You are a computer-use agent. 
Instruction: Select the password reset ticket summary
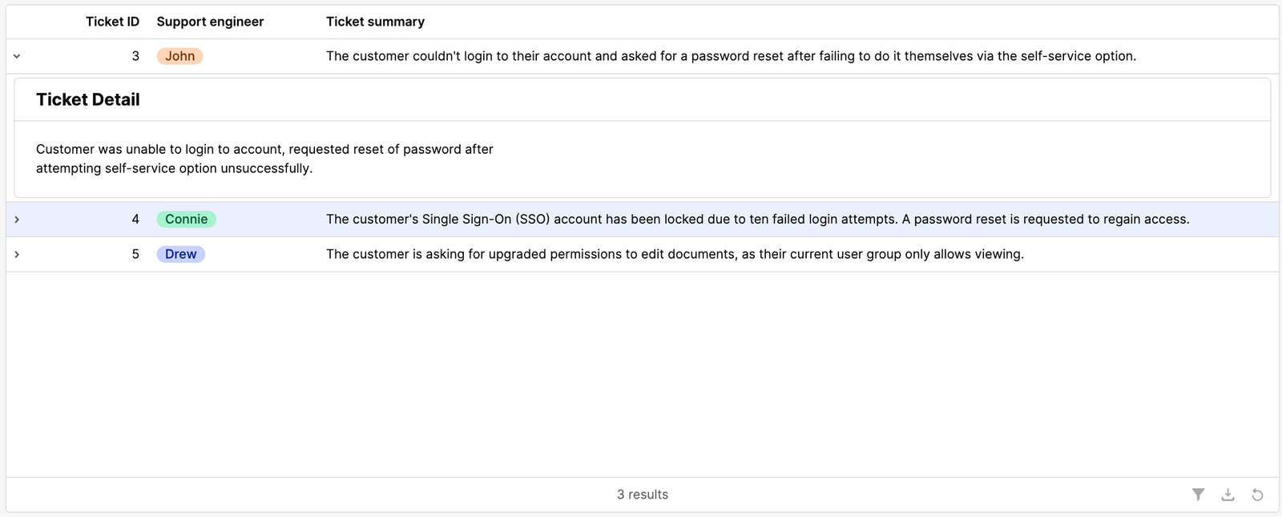click(731, 56)
